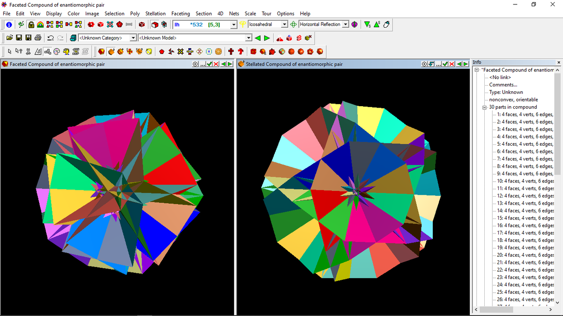This screenshot has width=563, height=316.
Task: Go to previous model with green left arrow
Action: tap(258, 38)
